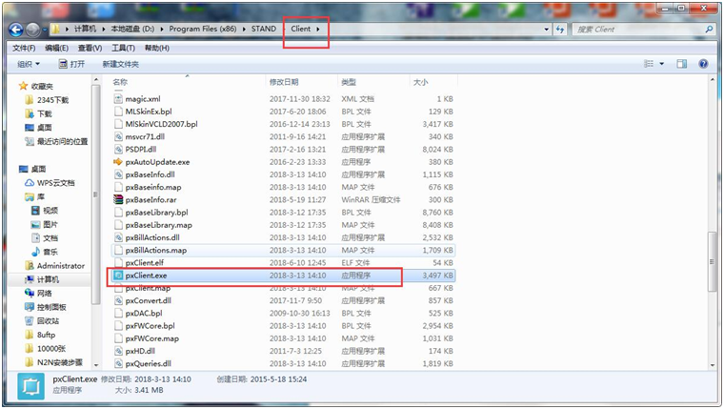Screen dimensions: 724x409
Task: Click the pxBaseInfo.rar WinRAR archive icon
Action: pos(118,200)
